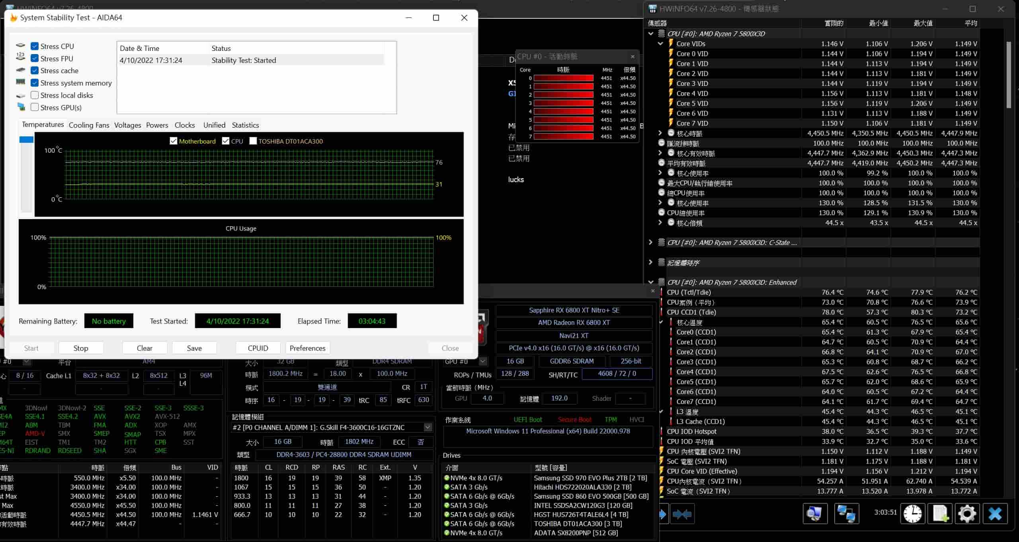Expand the 記憶體時序 sensor group
Image resolution: width=1019 pixels, height=542 pixels.
tap(651, 262)
